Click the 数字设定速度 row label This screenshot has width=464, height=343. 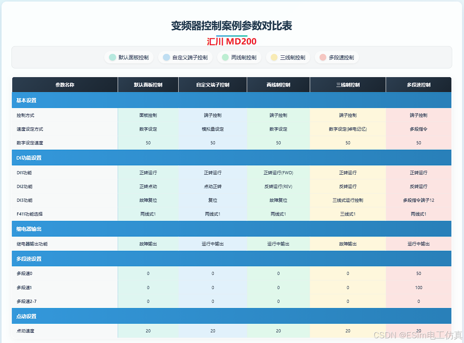pos(30,143)
